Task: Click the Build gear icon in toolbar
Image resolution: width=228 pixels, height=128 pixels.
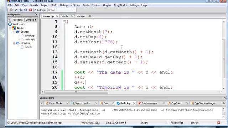Action: [x=11, y=10]
